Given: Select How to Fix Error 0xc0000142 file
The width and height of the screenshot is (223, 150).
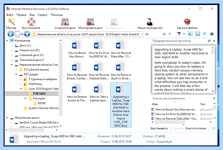Looking at the screenshot, I should click(x=99, y=49).
